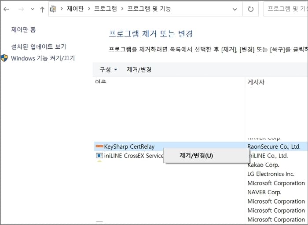
Task: Click the KeySharp CertRelay orange icon
Action: [x=99, y=146]
